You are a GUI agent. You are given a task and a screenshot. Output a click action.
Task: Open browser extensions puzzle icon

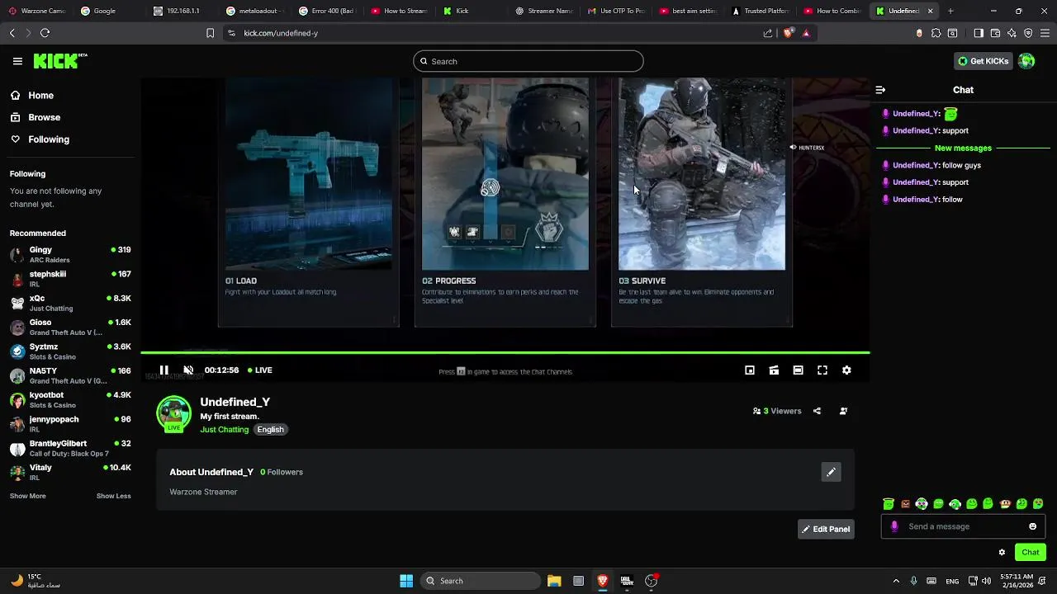[936, 33]
